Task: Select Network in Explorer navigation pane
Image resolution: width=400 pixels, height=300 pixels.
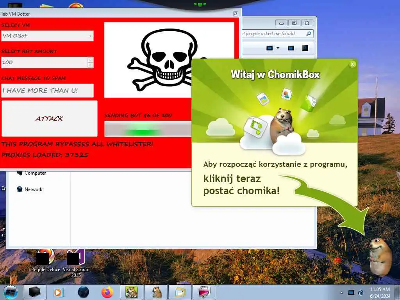Action: [x=30, y=189]
